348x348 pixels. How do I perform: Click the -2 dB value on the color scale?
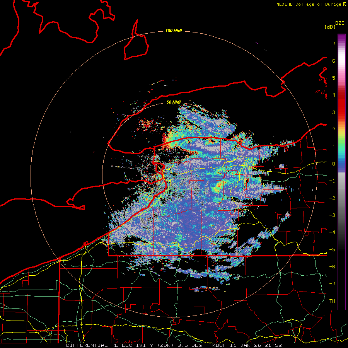[332, 198]
